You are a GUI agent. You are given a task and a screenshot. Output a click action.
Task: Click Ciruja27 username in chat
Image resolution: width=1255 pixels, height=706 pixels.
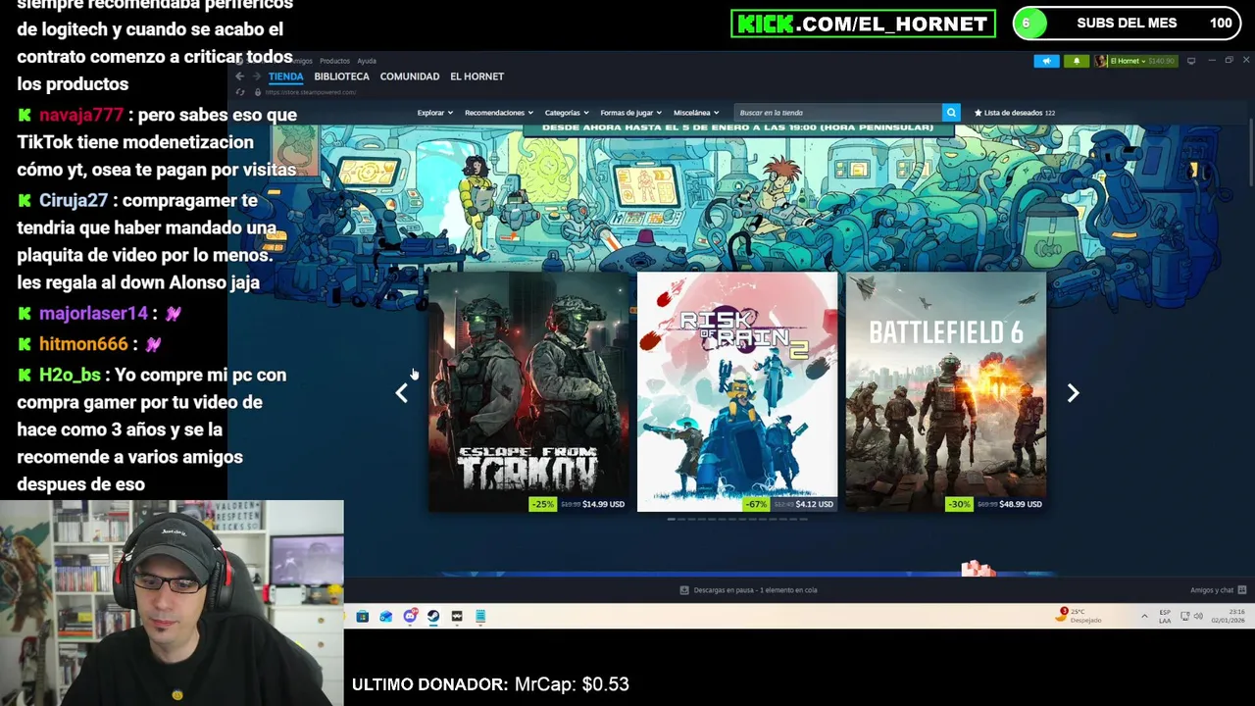74,200
